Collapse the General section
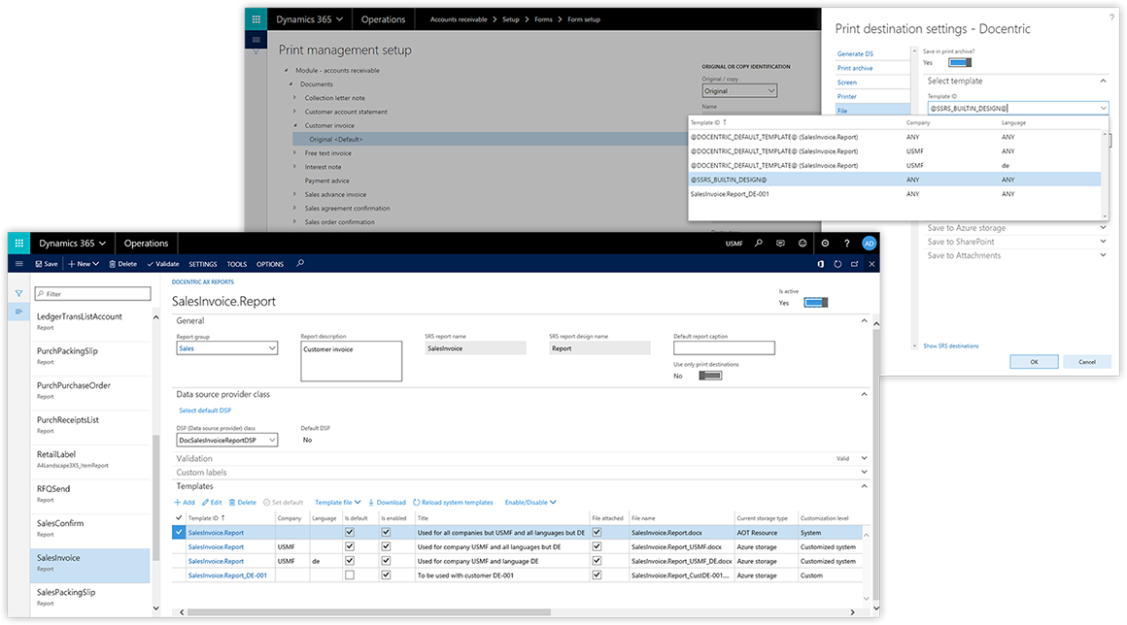The image size is (1127, 625). 864,321
